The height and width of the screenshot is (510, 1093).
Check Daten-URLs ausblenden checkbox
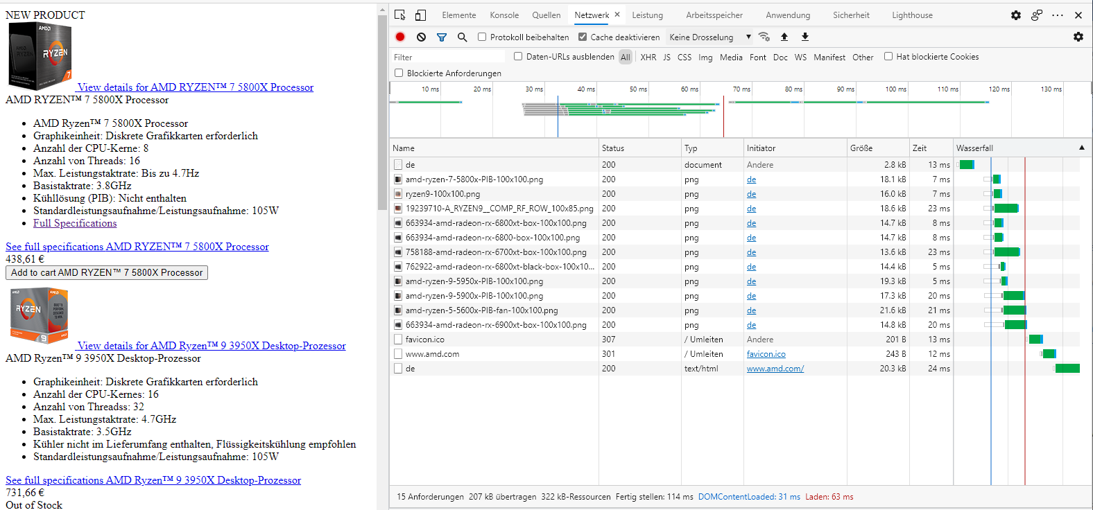(x=518, y=56)
